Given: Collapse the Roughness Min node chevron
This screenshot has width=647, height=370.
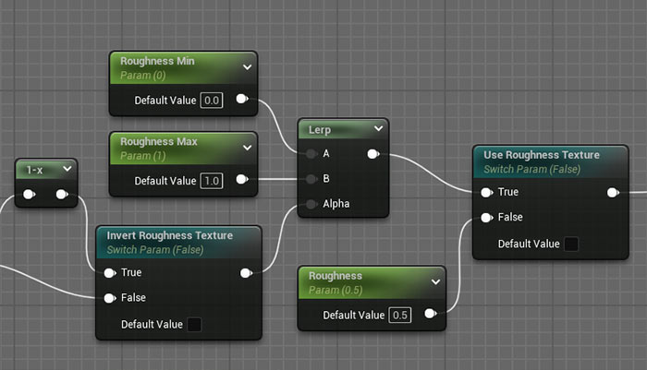Looking at the screenshot, I should 246,66.
